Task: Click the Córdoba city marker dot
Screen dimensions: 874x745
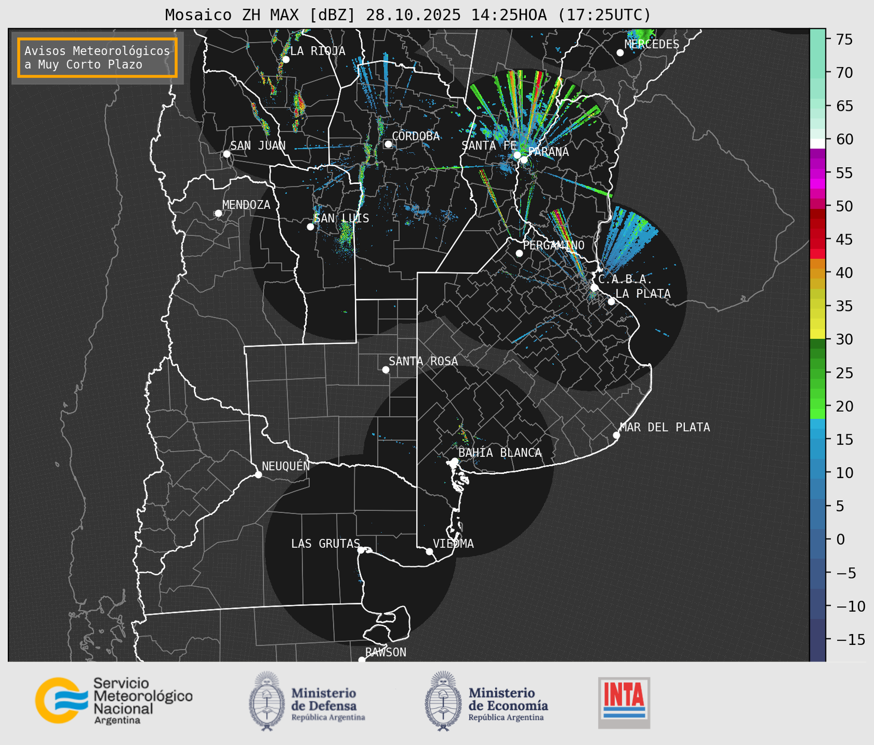Action: click(388, 144)
